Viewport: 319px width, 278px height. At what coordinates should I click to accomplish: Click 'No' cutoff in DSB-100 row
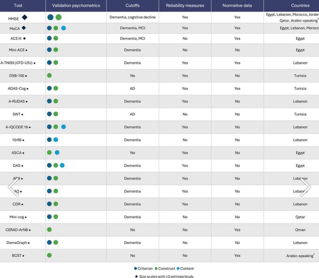tap(133, 76)
